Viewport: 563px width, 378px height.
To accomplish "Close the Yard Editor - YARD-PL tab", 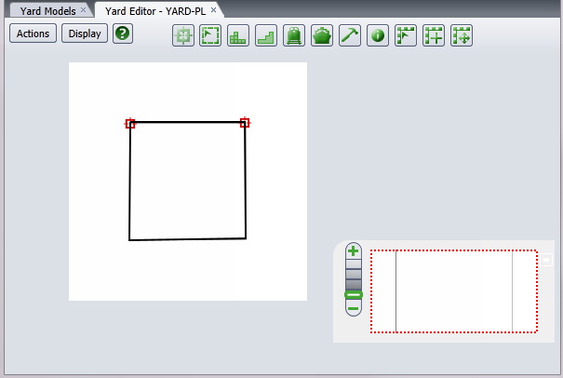I will point(214,10).
